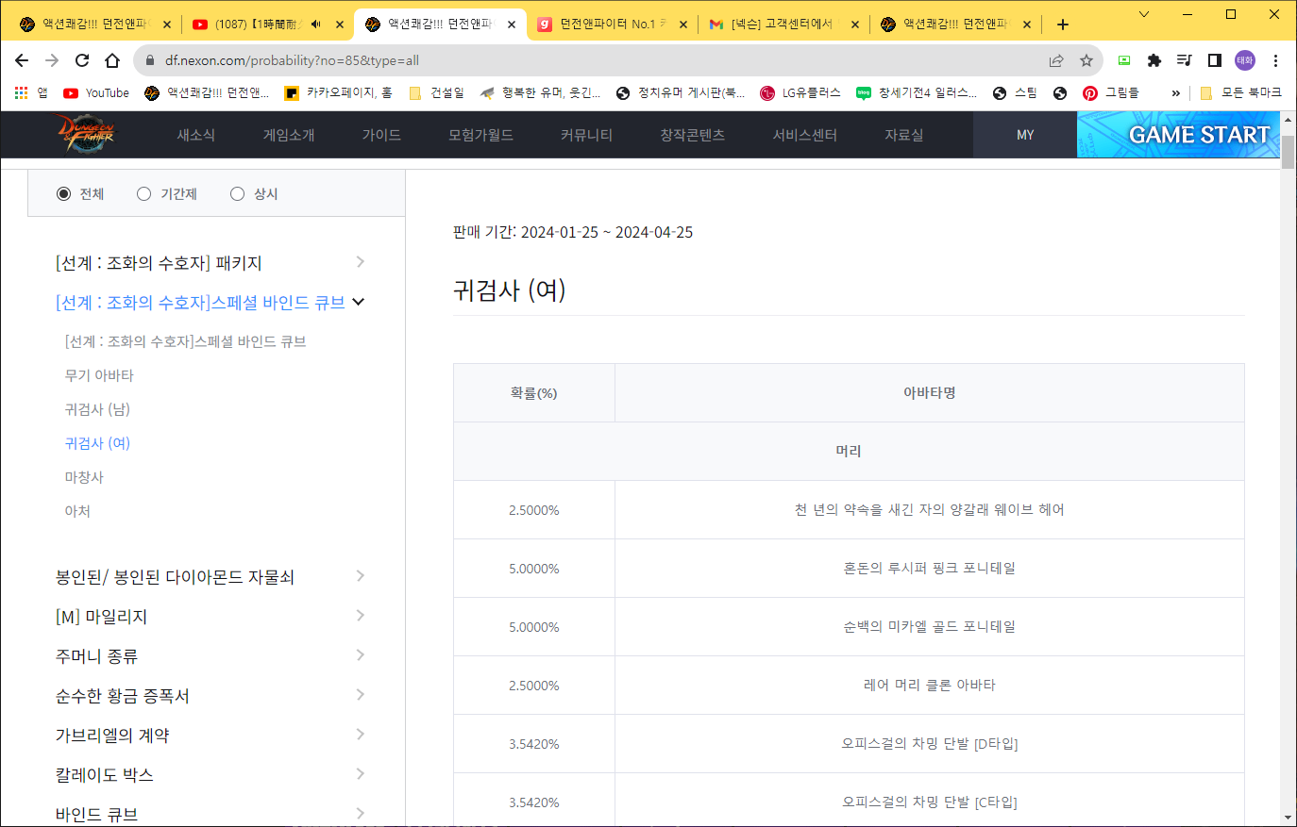Open the 서비스센터 menu item

[804, 135]
